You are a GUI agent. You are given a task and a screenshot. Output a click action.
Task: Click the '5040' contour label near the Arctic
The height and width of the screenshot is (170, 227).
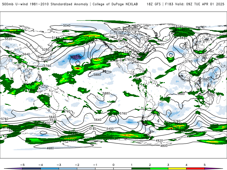tap(67, 25)
